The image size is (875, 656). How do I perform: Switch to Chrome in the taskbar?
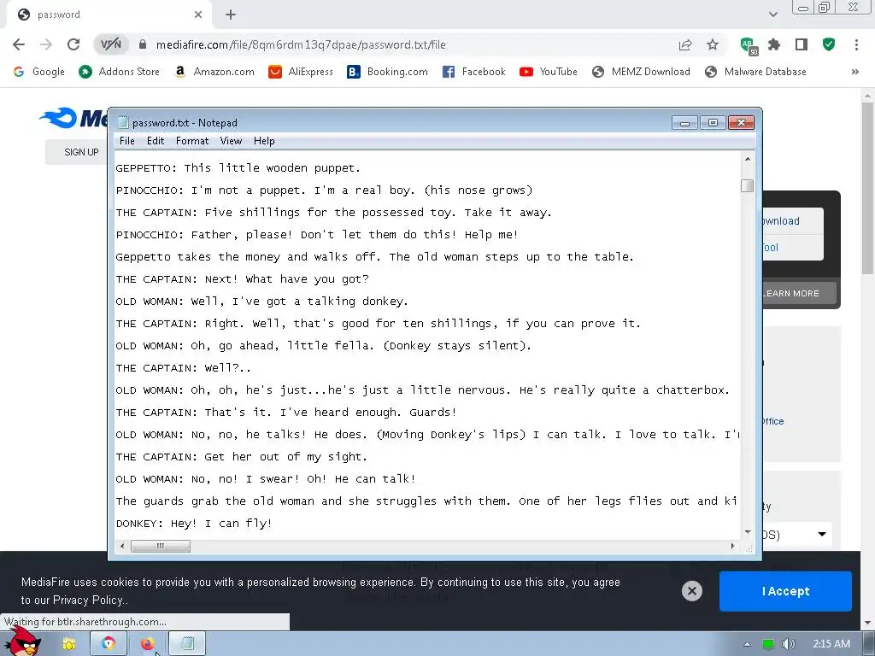(x=109, y=644)
